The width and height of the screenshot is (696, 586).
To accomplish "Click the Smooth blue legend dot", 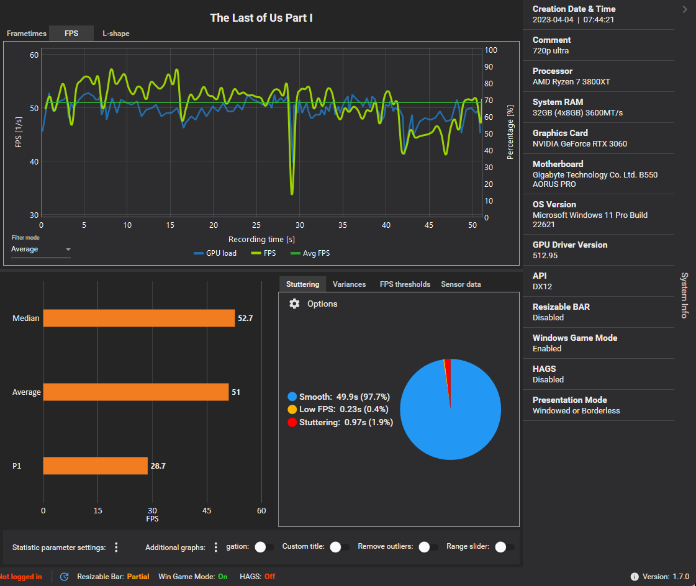I will 292,397.
